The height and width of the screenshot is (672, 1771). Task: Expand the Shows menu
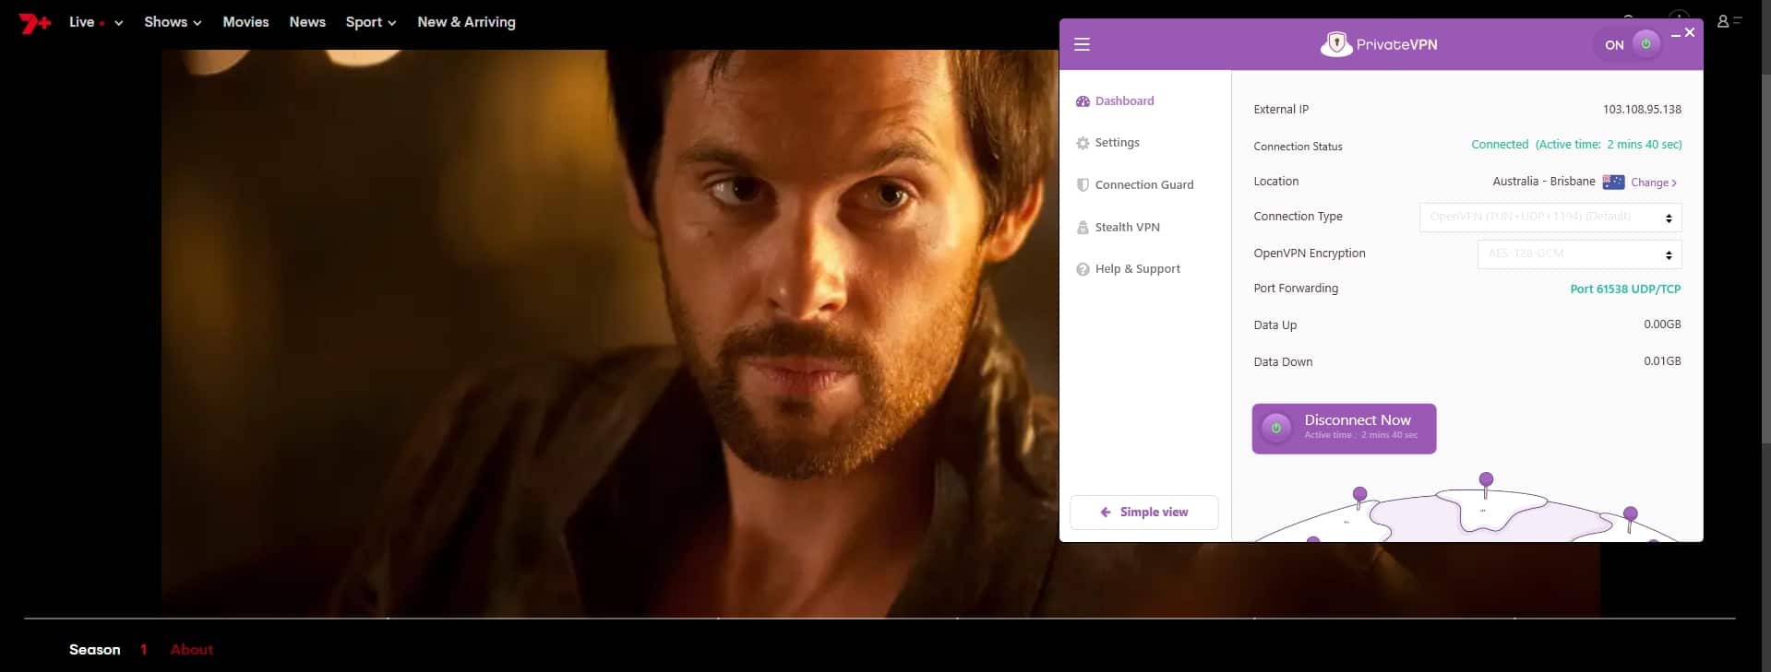click(x=173, y=22)
